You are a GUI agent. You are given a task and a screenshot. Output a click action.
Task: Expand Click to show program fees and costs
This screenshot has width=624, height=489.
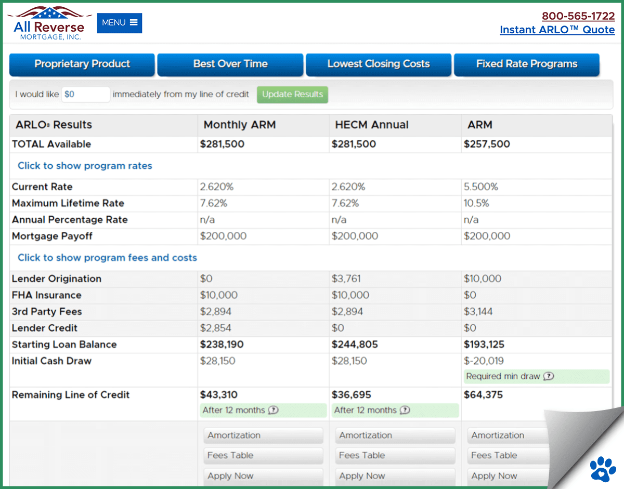[108, 257]
